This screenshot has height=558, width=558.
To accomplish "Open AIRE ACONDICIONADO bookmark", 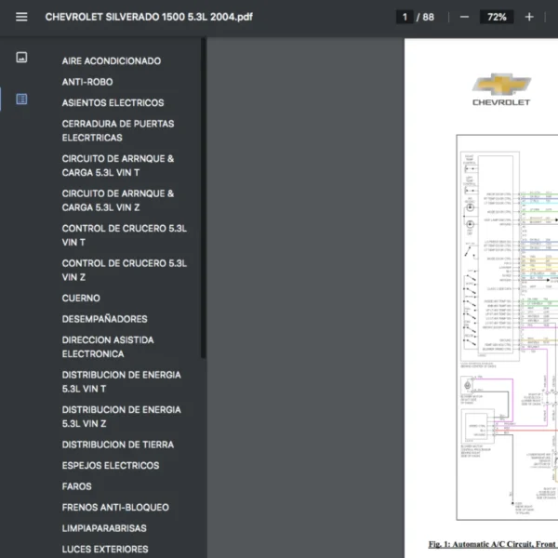I will [x=111, y=61].
